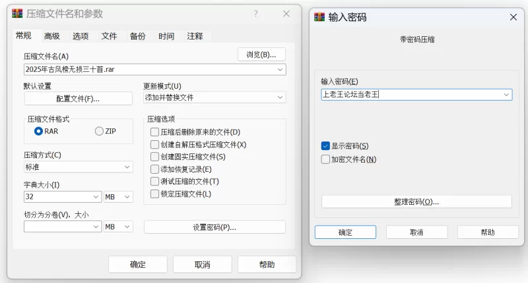Uncheck the 显示密码 checkbox
Image resolution: width=528 pixels, height=283 pixels.
click(325, 145)
